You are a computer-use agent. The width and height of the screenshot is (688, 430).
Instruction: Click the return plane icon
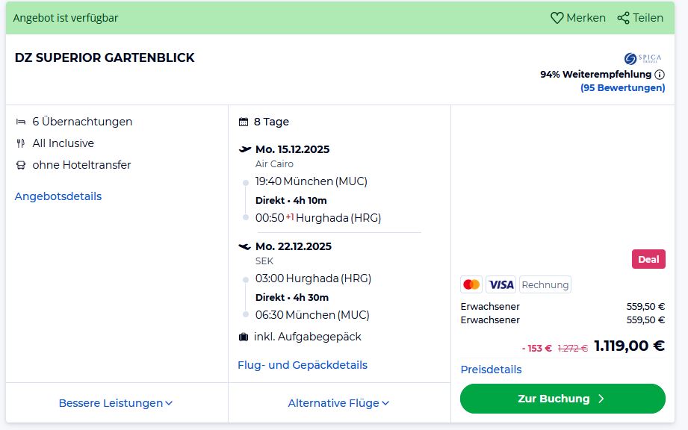(x=244, y=246)
